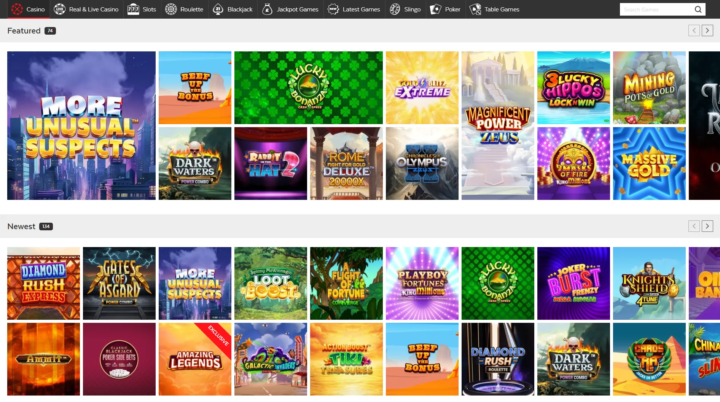Open the More Unusual Suspects banner
Viewport: 720px width, 402px height.
81,126
